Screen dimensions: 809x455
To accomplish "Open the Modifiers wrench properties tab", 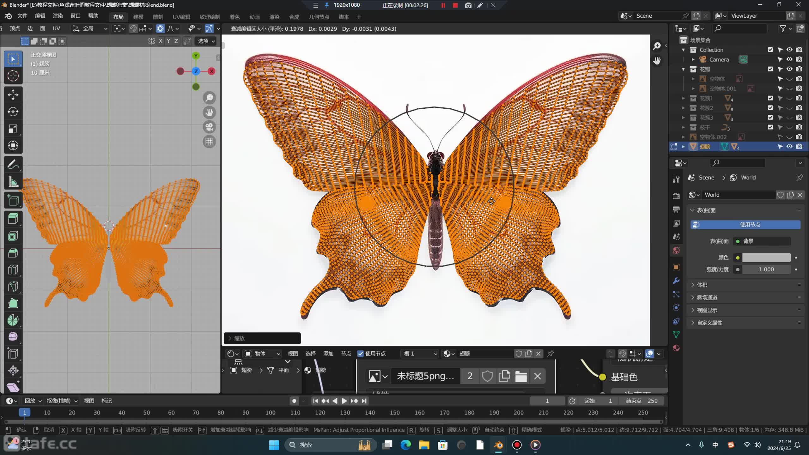I will (676, 281).
